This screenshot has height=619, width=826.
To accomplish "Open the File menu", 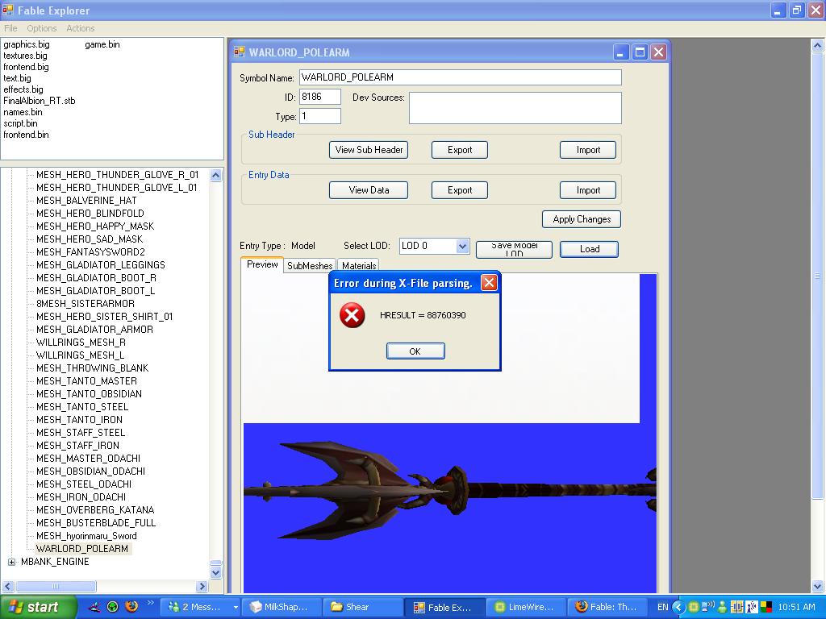I will (x=10, y=28).
